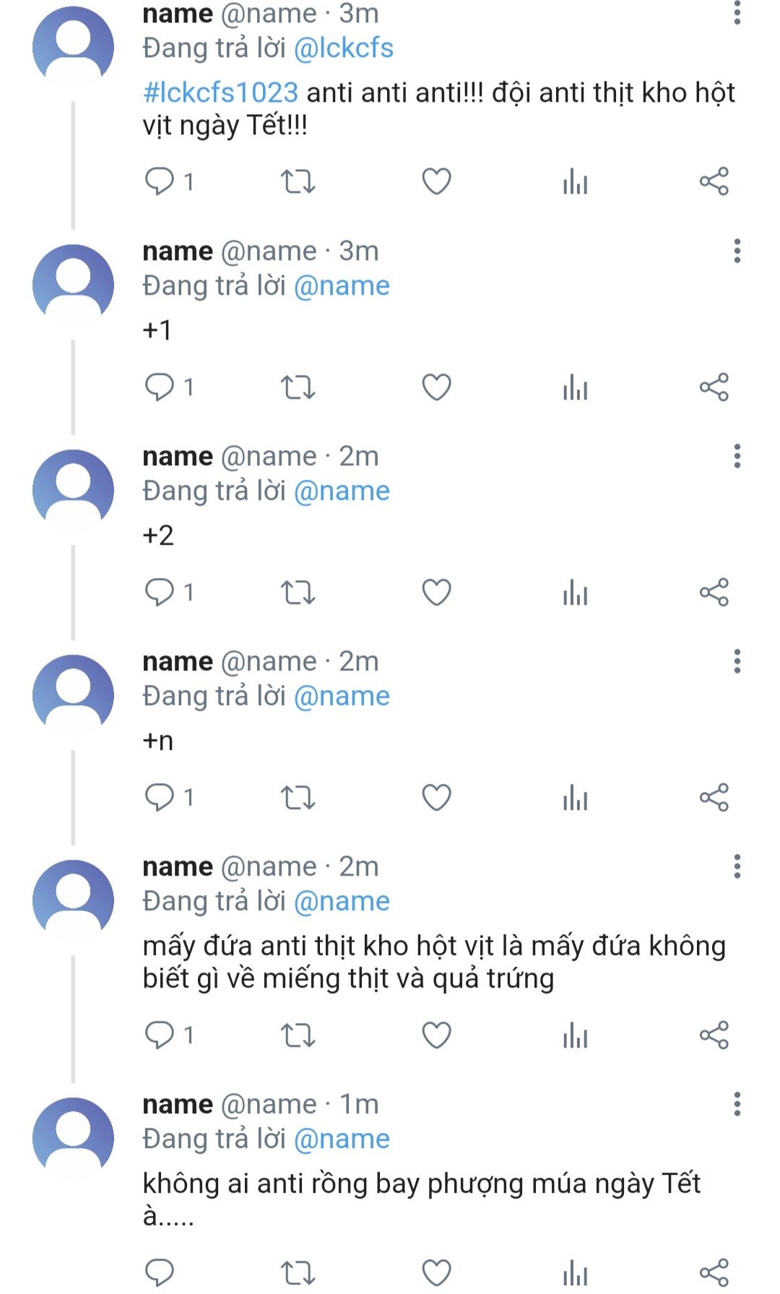The height and width of the screenshot is (1294, 780).
Task: Share the thịt kho hột vịt reply
Action: [x=714, y=1035]
